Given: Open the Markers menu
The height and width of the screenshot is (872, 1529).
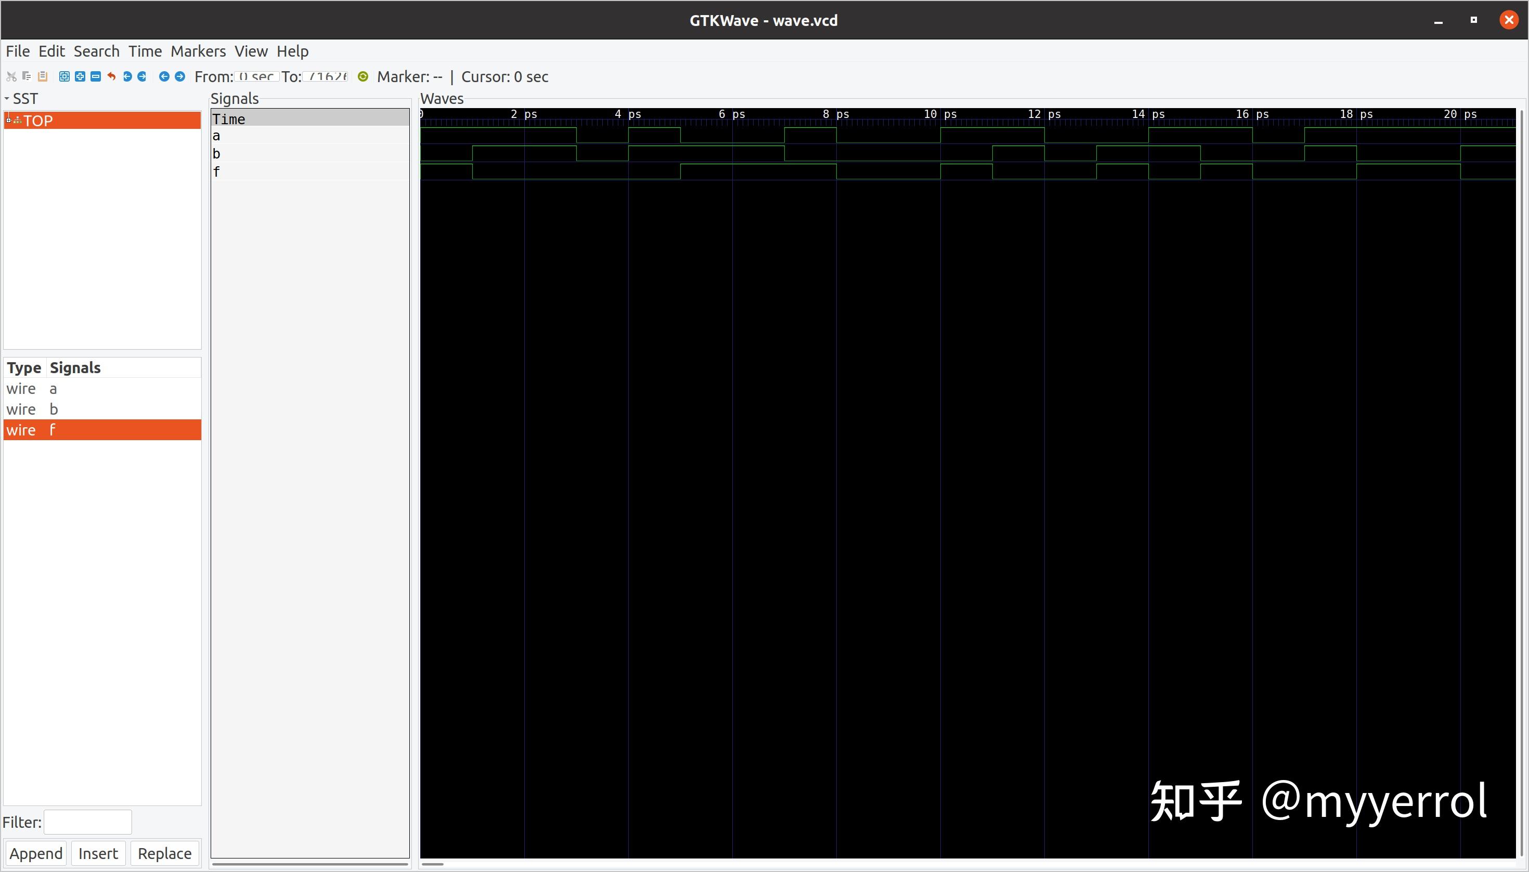Looking at the screenshot, I should tap(198, 51).
